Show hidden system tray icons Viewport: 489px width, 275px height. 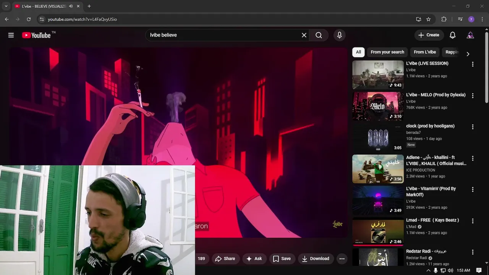(x=428, y=270)
